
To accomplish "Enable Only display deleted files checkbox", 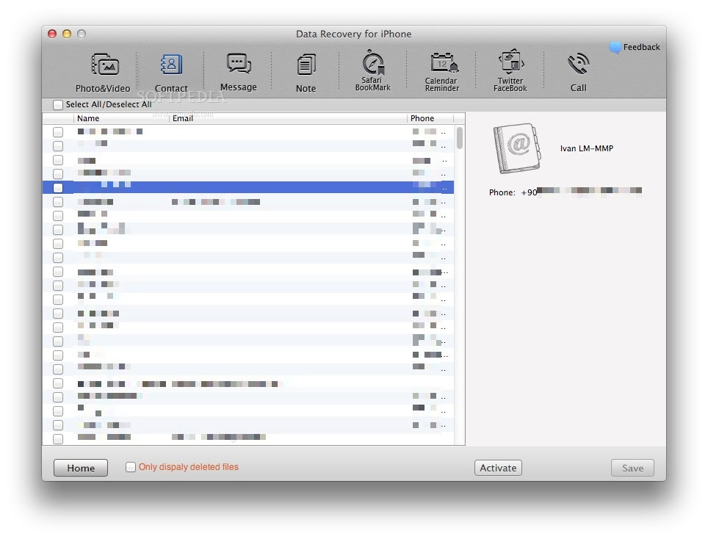I will pyautogui.click(x=131, y=467).
